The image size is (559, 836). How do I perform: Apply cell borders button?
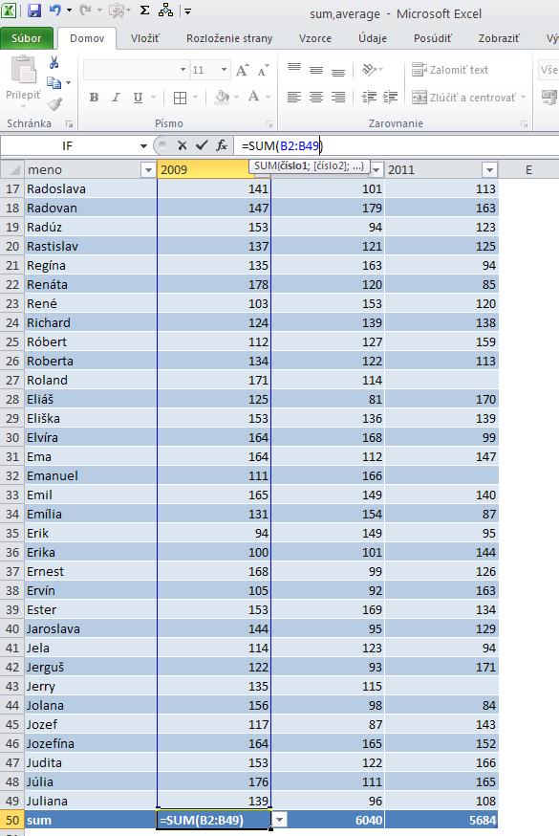click(x=181, y=98)
